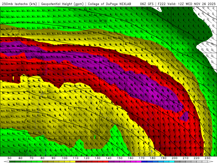217x163 pixels.
Task: Select the '06Z GFS' model run label
Action: tap(147, 4)
